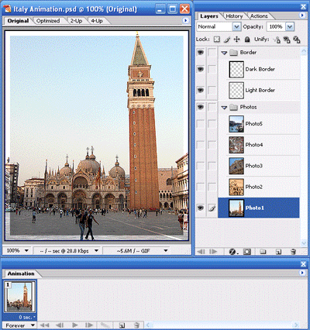
Task: Open the Opacity slider arrow
Action: pyautogui.click(x=290, y=26)
